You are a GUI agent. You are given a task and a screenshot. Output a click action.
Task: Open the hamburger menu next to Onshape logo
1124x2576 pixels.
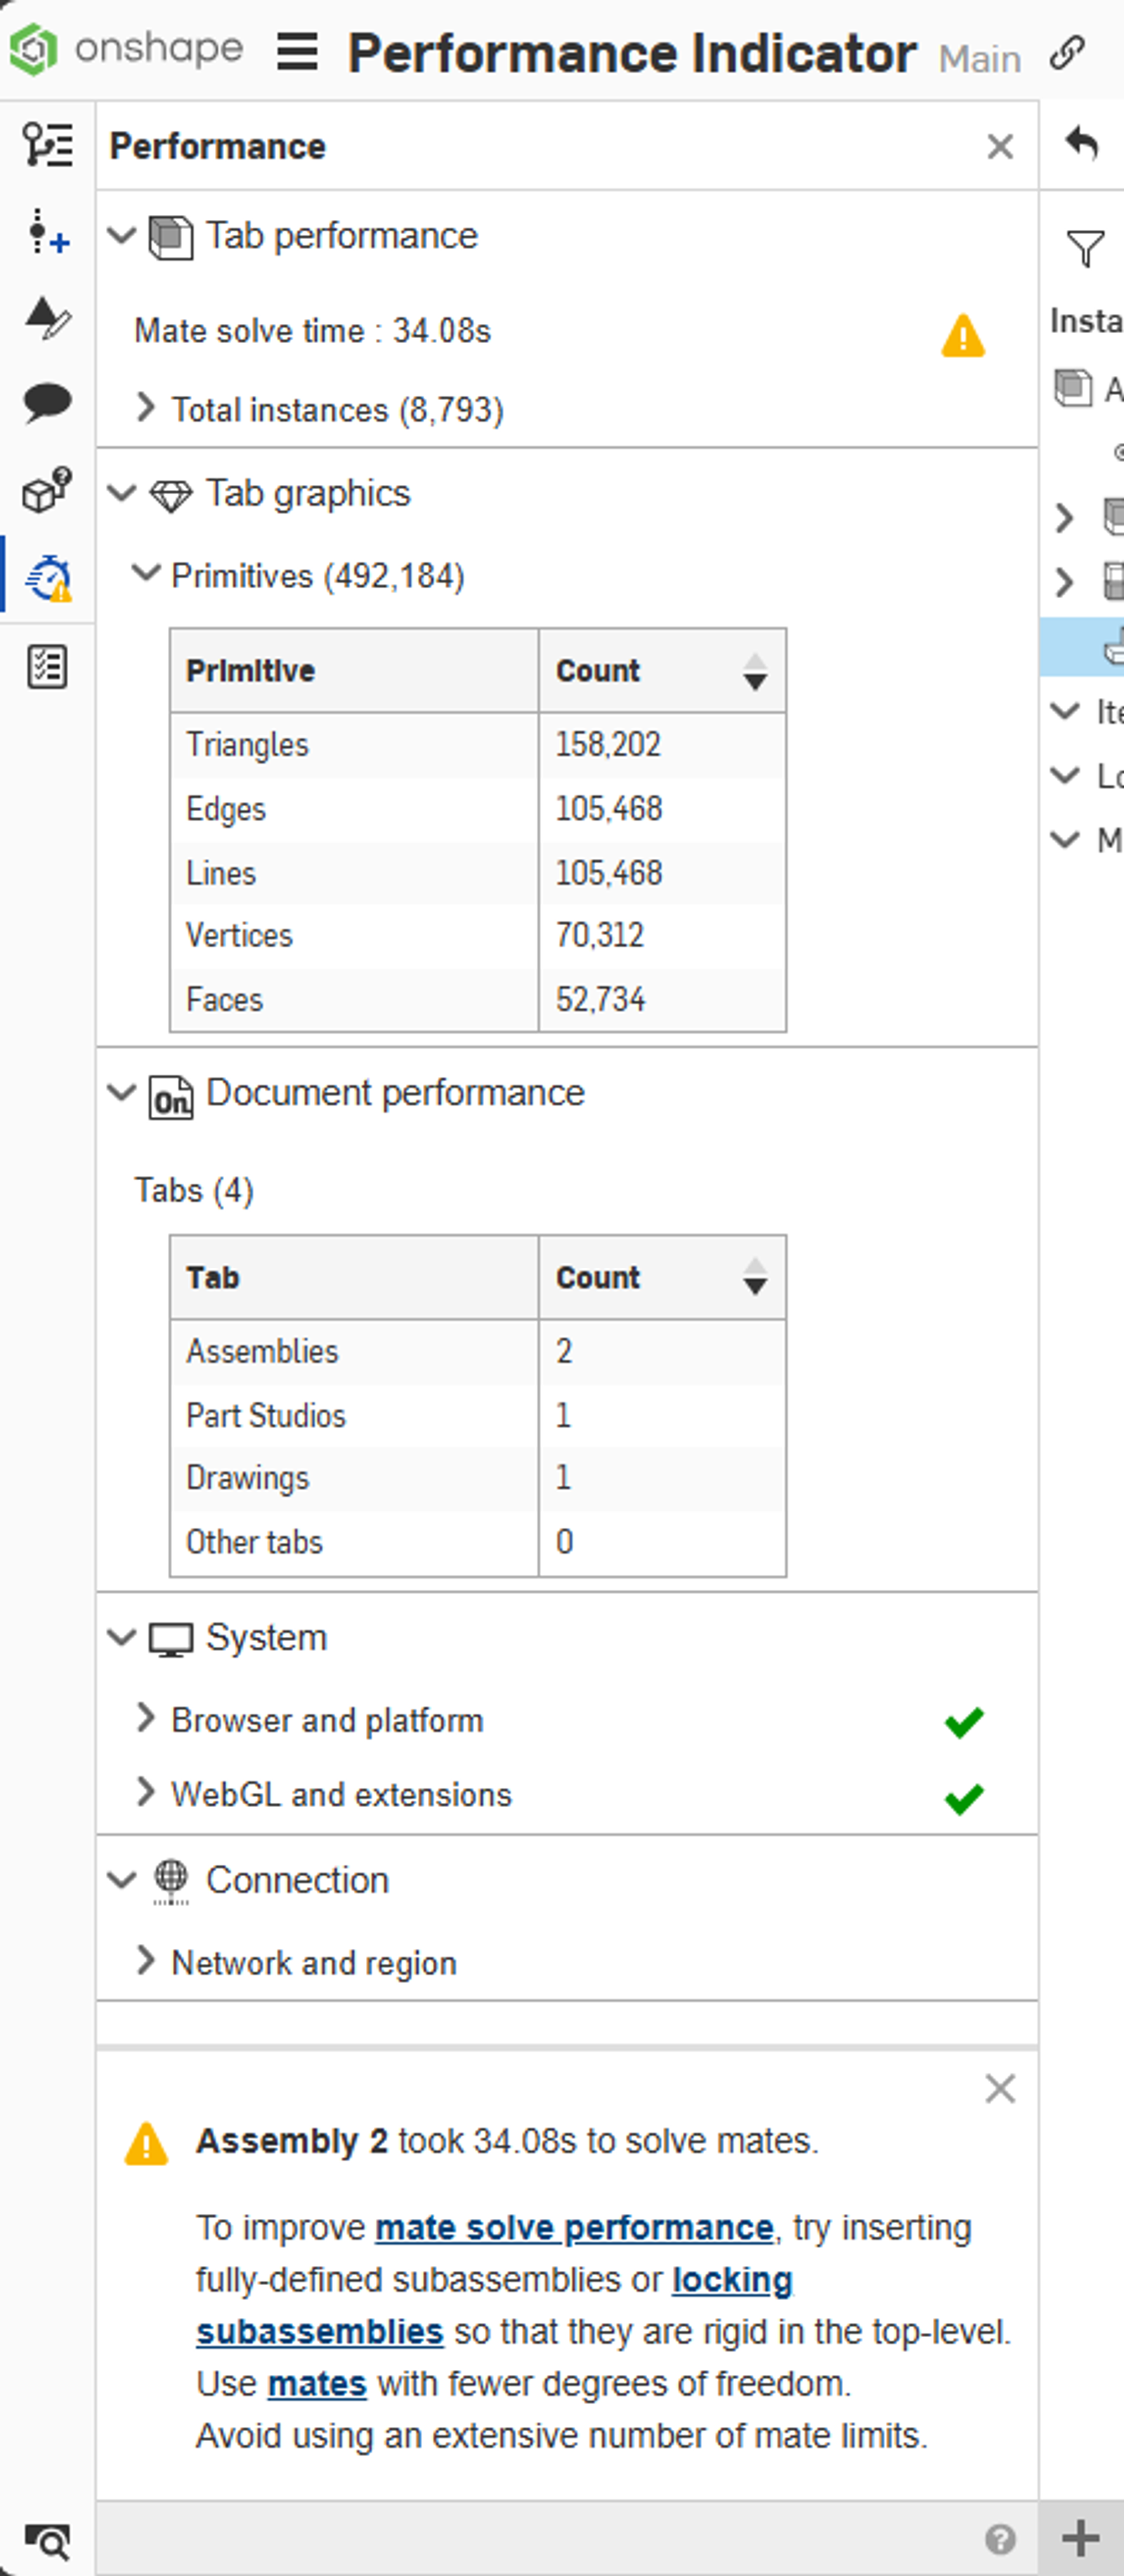point(296,51)
